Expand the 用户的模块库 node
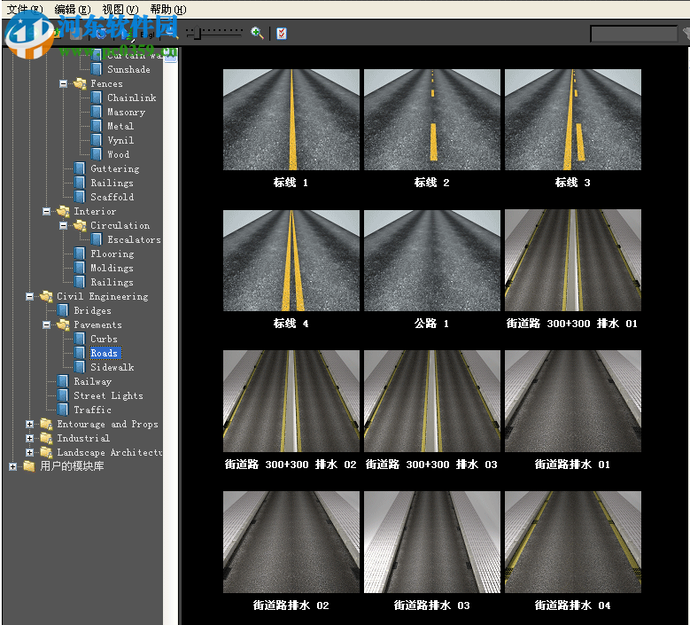This screenshot has height=625, width=690. pos(12,466)
